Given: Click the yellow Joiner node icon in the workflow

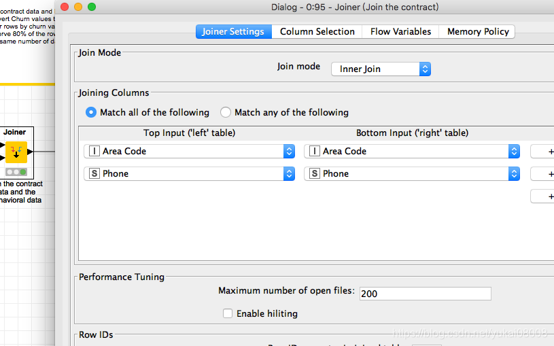Looking at the screenshot, I should click(x=16, y=152).
